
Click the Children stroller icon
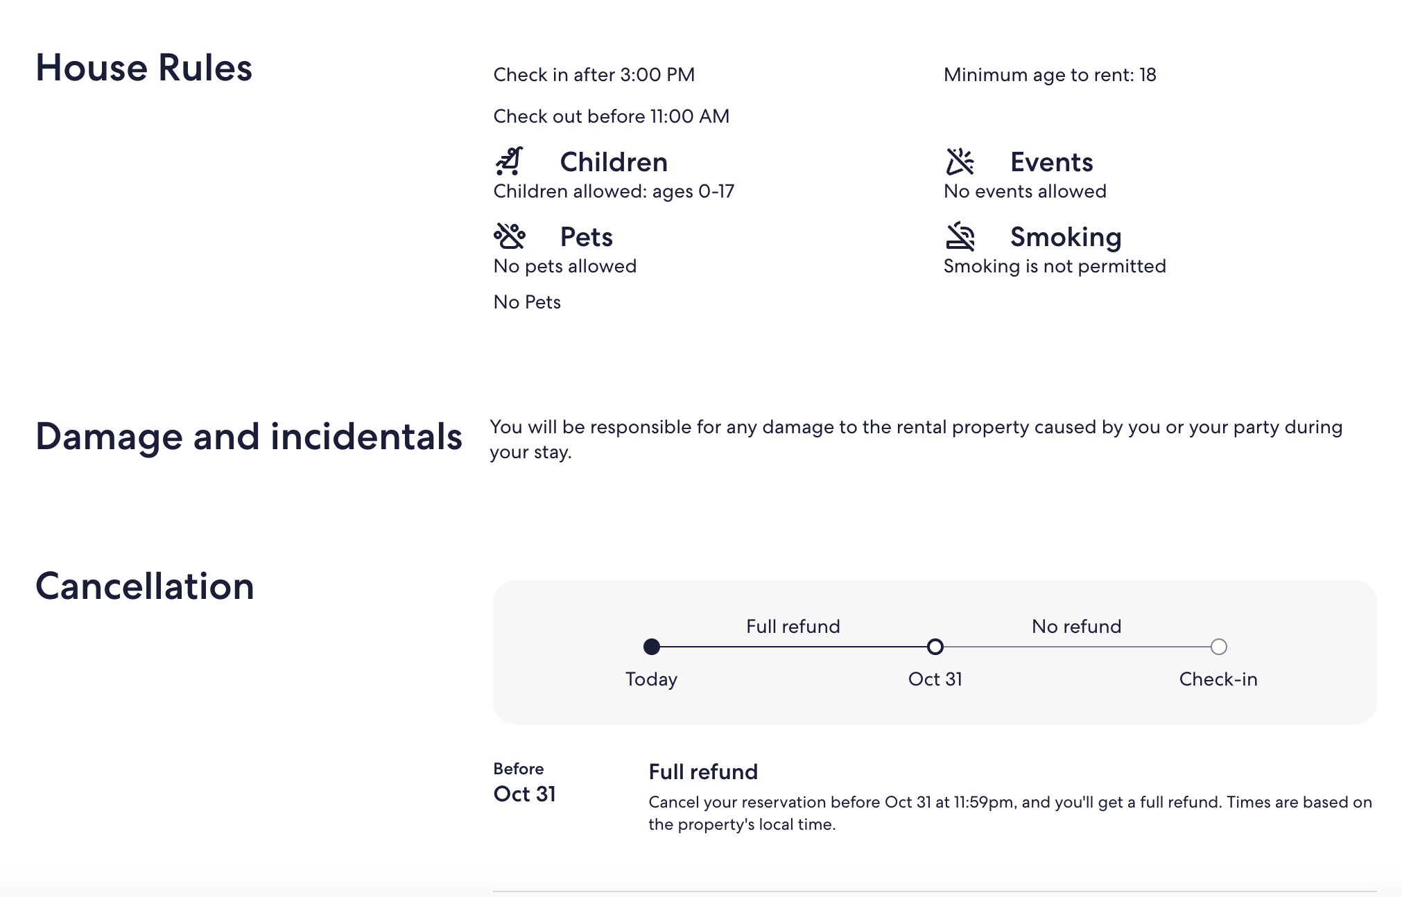[x=511, y=162]
